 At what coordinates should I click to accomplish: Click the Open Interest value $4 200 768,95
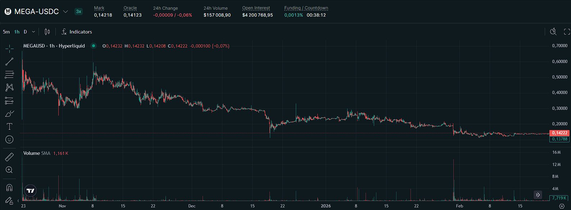pyautogui.click(x=258, y=15)
